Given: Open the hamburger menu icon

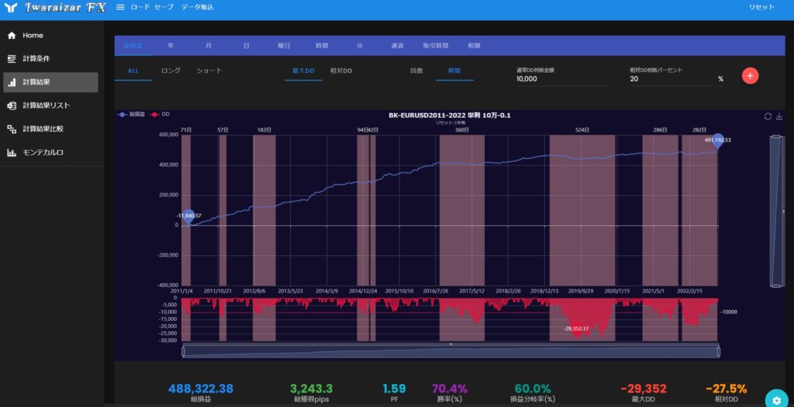Looking at the screenshot, I should [120, 7].
